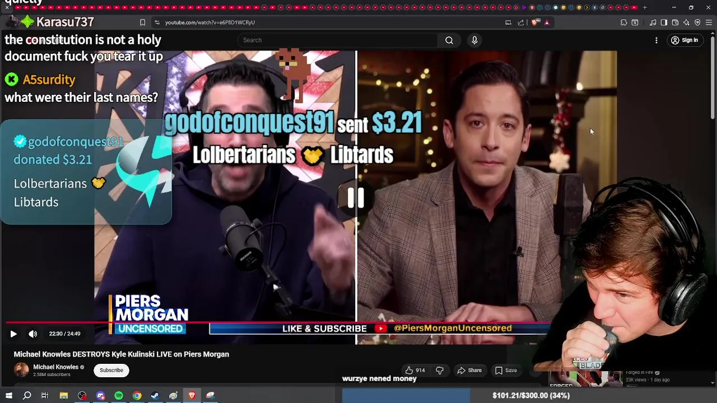Click the Share button below the video

(x=469, y=371)
